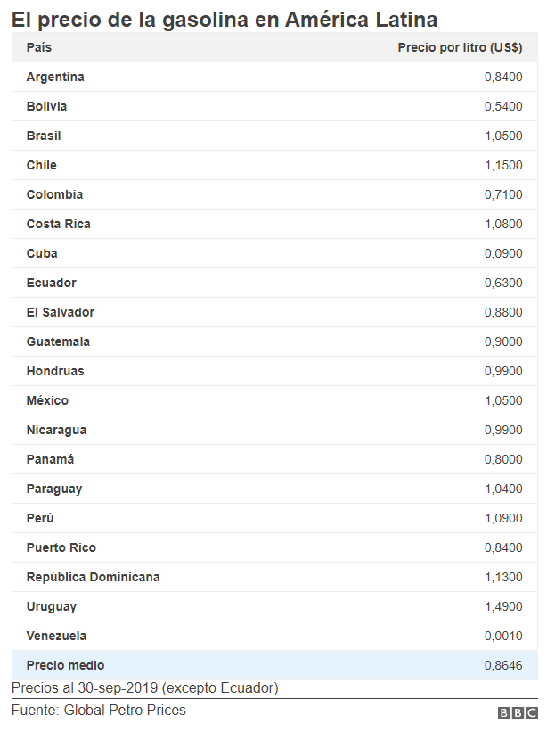Click the Bolivia country name
The height and width of the screenshot is (732, 555).
pyautogui.click(x=46, y=106)
